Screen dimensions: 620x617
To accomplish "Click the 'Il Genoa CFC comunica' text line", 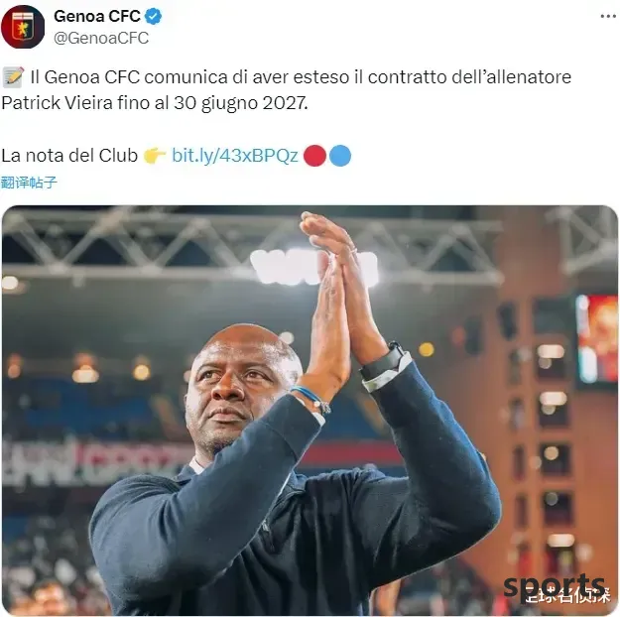I will click(x=301, y=77).
